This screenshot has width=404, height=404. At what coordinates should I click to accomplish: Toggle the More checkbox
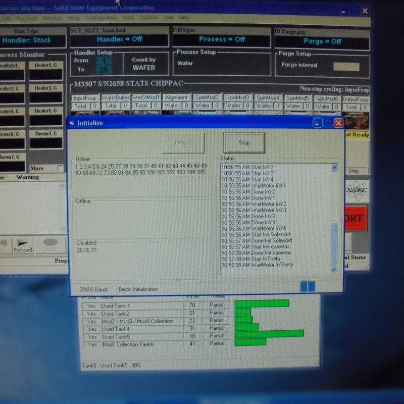[x=60, y=168]
